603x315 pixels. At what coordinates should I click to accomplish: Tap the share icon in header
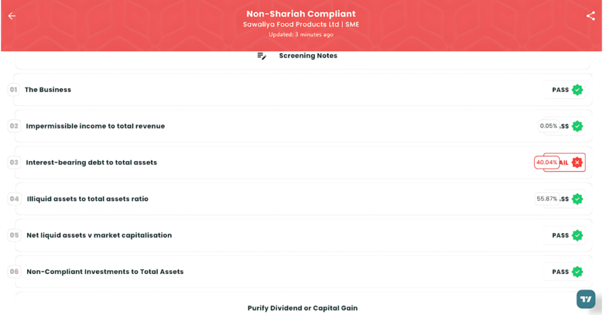click(x=590, y=16)
